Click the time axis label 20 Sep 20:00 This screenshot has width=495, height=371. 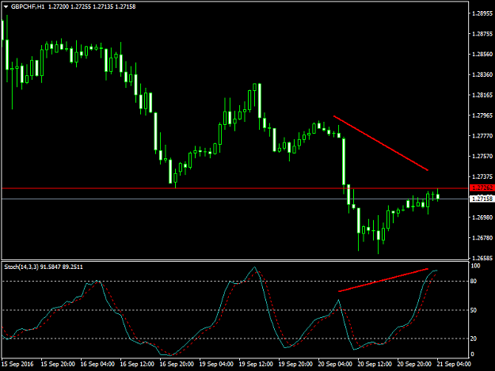414,364
